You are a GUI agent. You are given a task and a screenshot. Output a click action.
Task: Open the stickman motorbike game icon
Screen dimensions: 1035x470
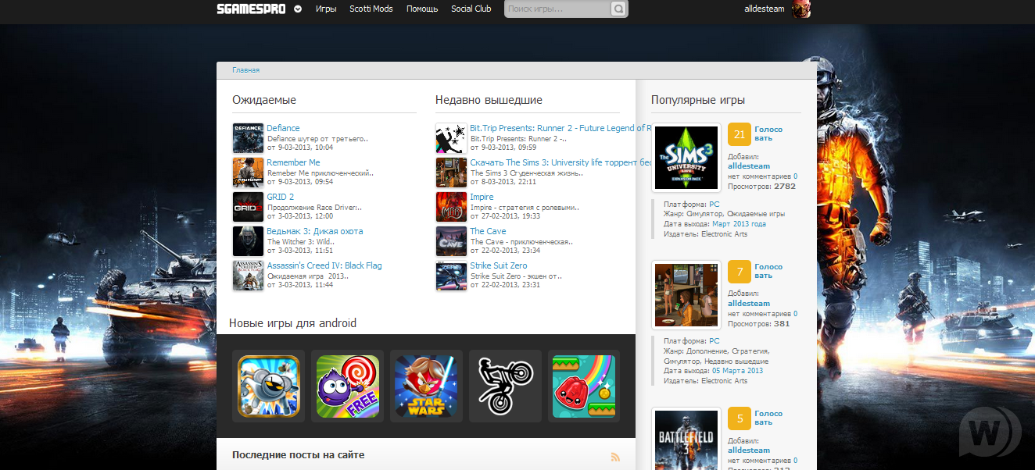tap(506, 386)
